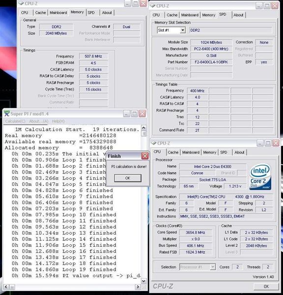
Task: Click the EPP yes field
Action: [x=264, y=62]
